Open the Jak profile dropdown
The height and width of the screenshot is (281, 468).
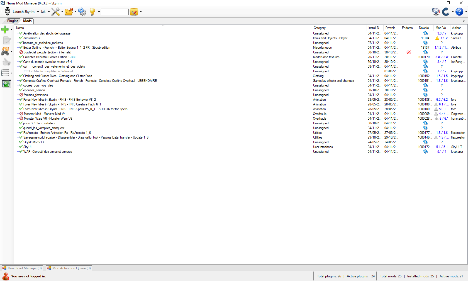(45, 12)
